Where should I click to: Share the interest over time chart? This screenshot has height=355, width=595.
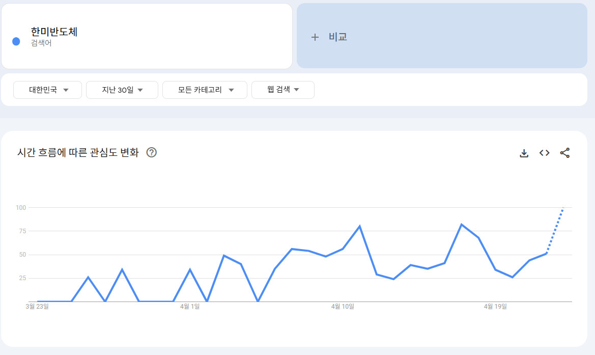[565, 153]
